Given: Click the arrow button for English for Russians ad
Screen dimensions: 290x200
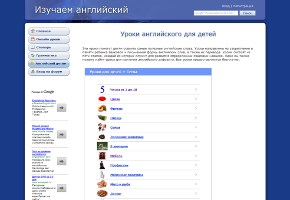Looking at the screenshot, I should [62, 107].
